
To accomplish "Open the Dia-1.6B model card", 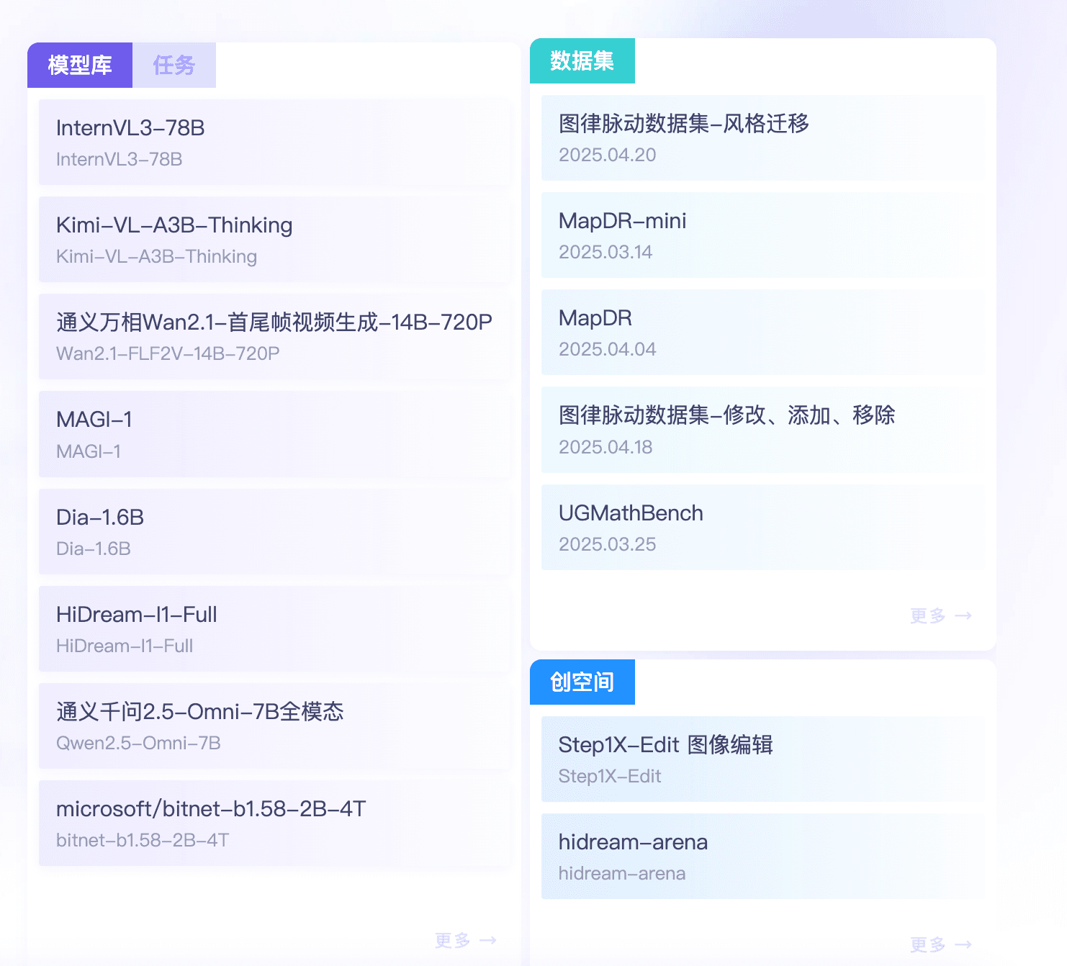I will pyautogui.click(x=274, y=531).
